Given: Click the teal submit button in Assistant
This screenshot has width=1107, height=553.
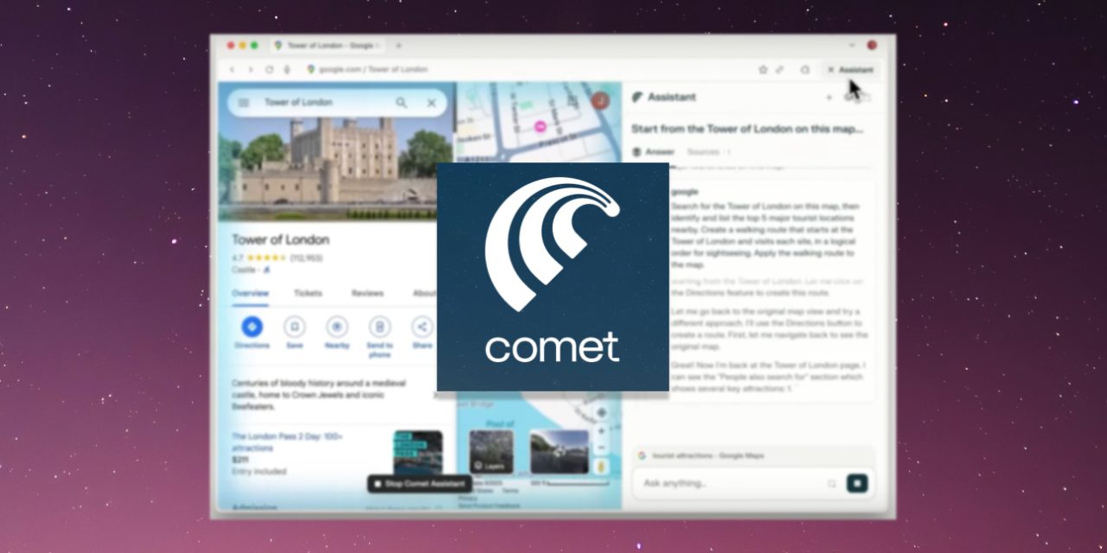Looking at the screenshot, I should tap(857, 484).
